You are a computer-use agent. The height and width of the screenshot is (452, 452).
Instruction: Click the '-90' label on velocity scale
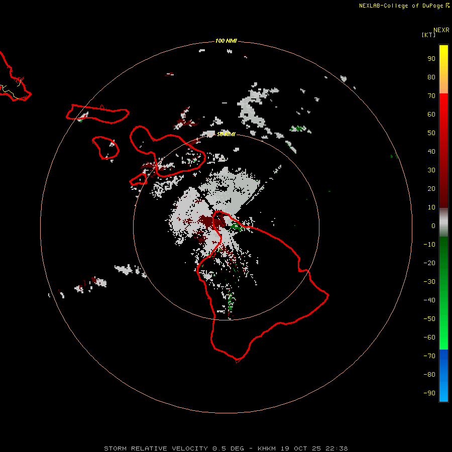click(429, 393)
